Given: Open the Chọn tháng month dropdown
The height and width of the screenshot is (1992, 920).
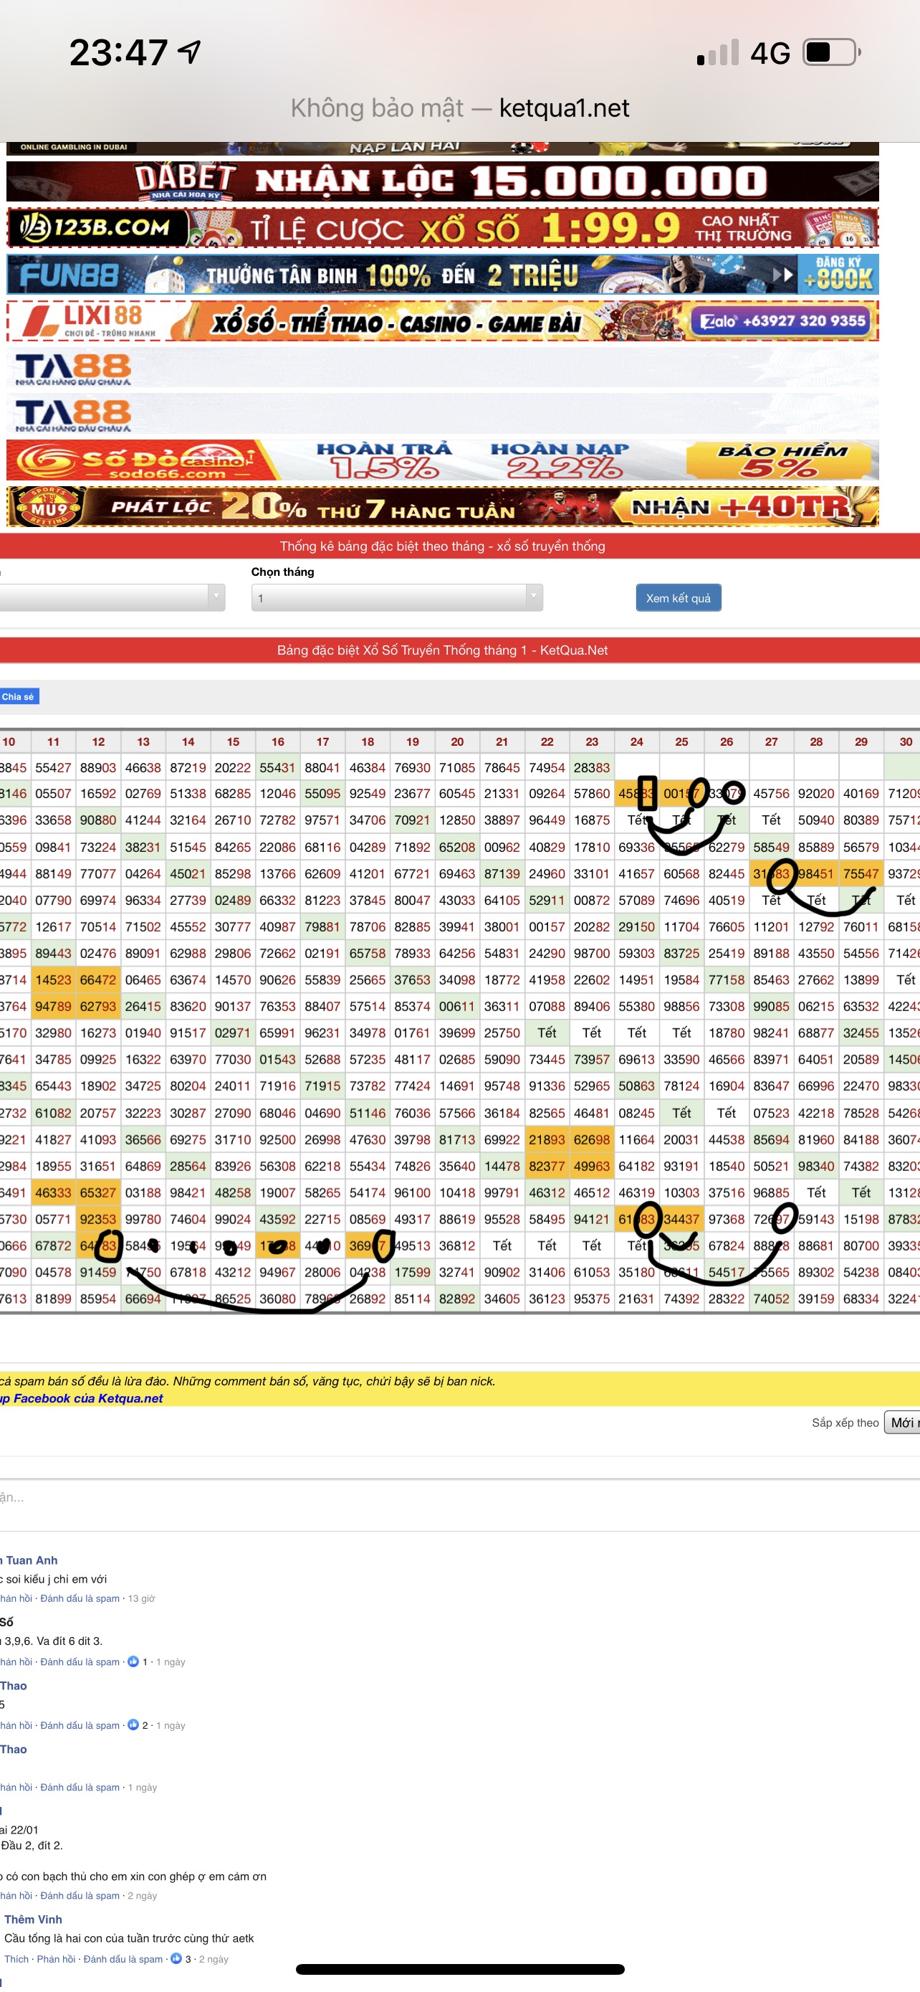Looking at the screenshot, I should tap(396, 598).
